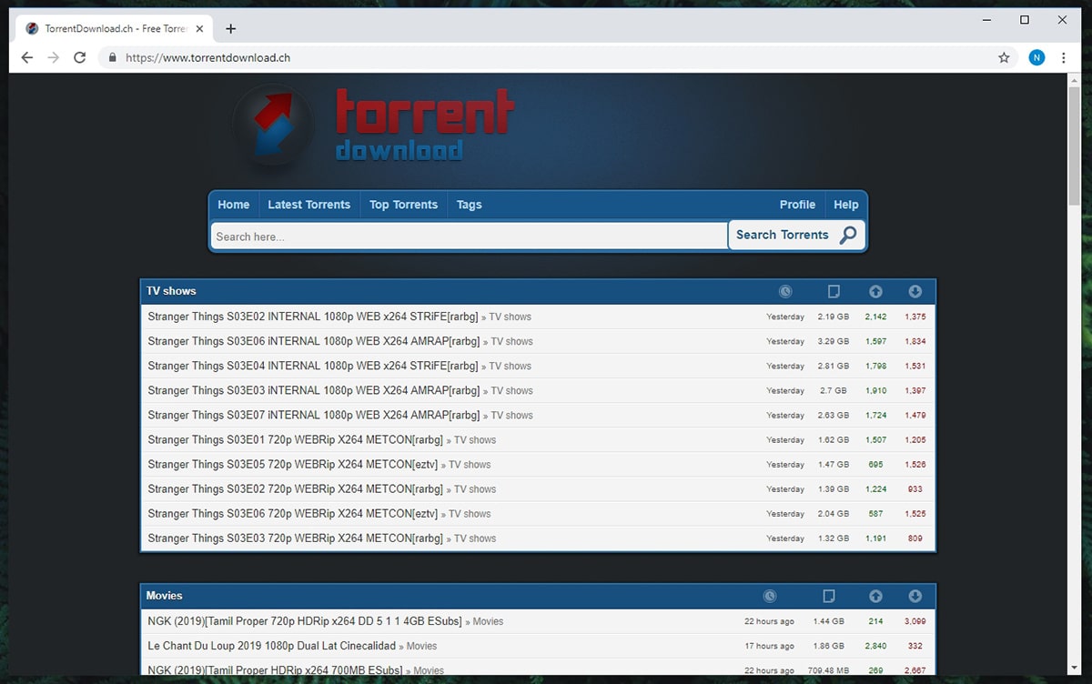
Task: Open the Chrome three-dot menu
Action: click(1064, 56)
